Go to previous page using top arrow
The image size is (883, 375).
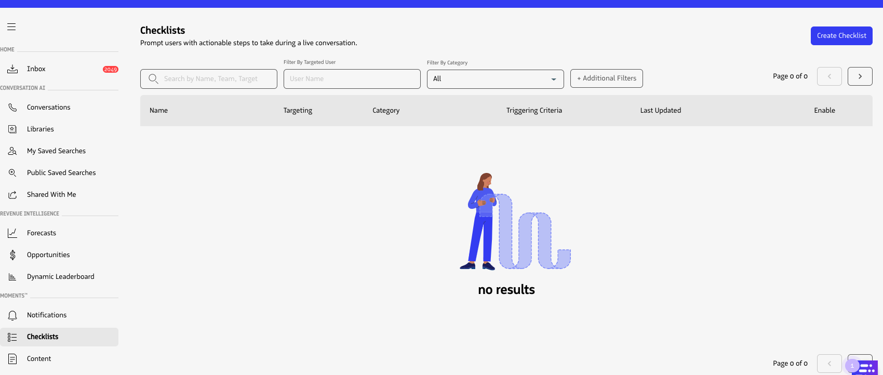(830, 76)
